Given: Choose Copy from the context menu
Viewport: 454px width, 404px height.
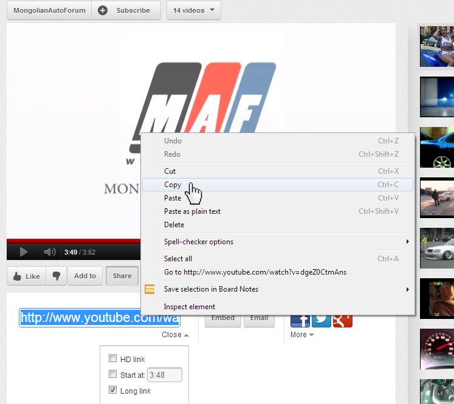Looking at the screenshot, I should coord(173,185).
